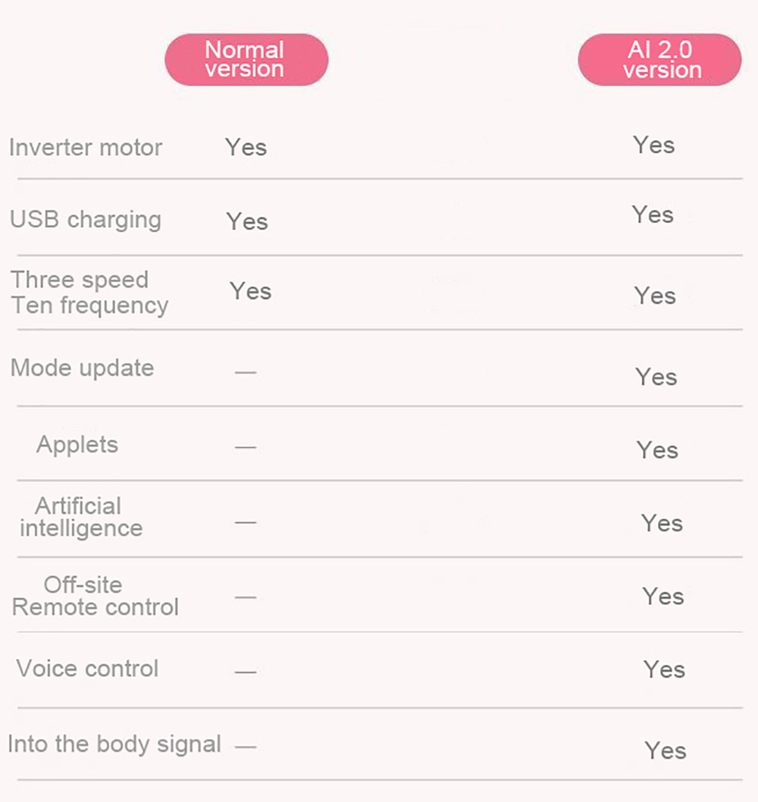
Task: Click the dash for Normal version Applets
Action: coord(246,447)
